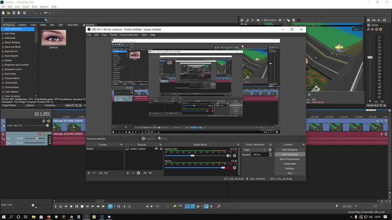Open the Fade transition dropdown

click(254, 150)
